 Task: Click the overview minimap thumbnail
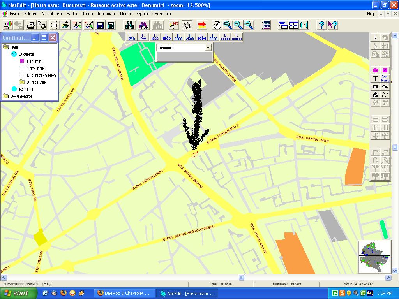(374, 257)
